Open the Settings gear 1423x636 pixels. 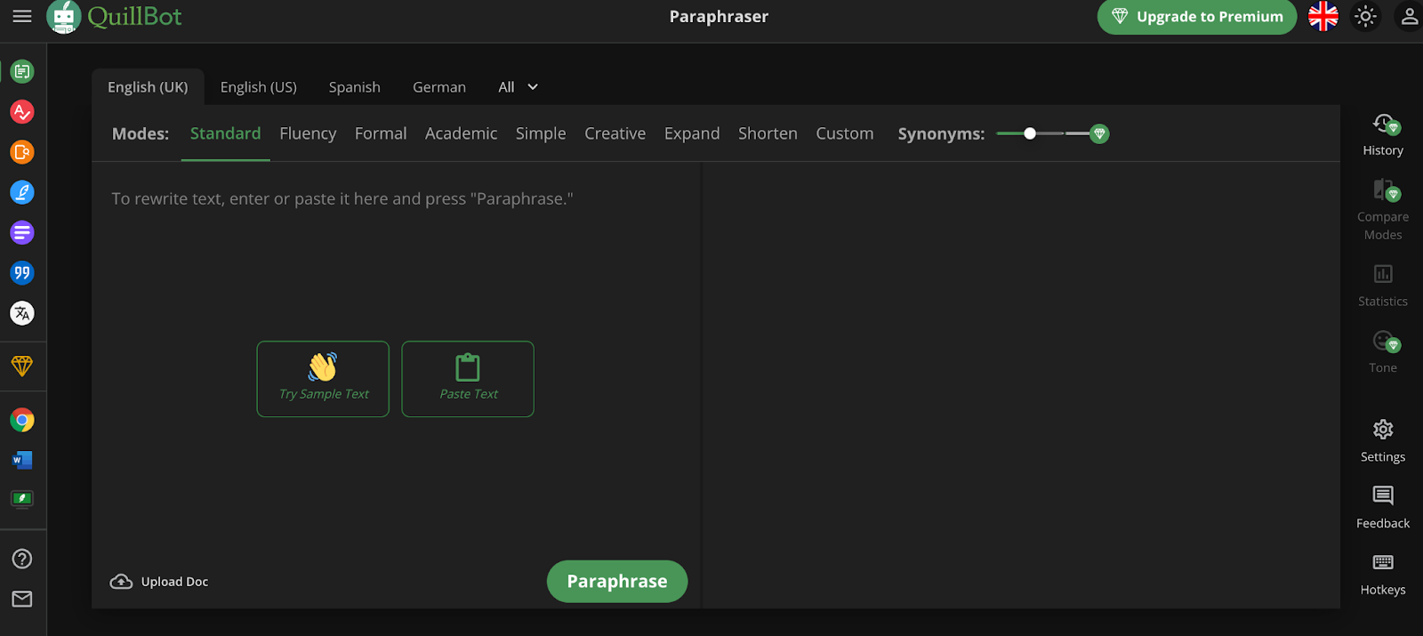tap(1383, 441)
